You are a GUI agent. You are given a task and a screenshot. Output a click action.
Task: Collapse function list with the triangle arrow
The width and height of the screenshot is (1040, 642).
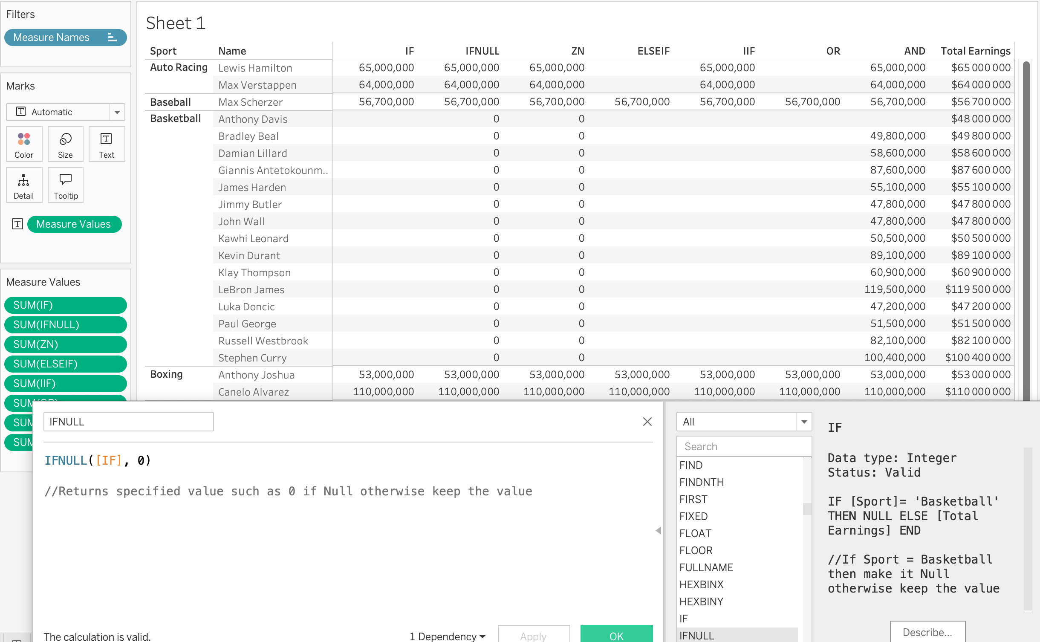659,530
